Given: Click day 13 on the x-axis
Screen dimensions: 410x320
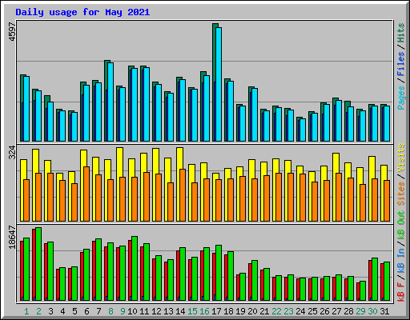Looking at the screenshot, I should pos(168,311).
